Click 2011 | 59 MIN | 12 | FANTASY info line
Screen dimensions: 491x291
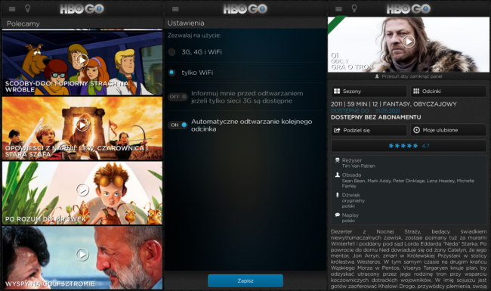[x=394, y=104]
